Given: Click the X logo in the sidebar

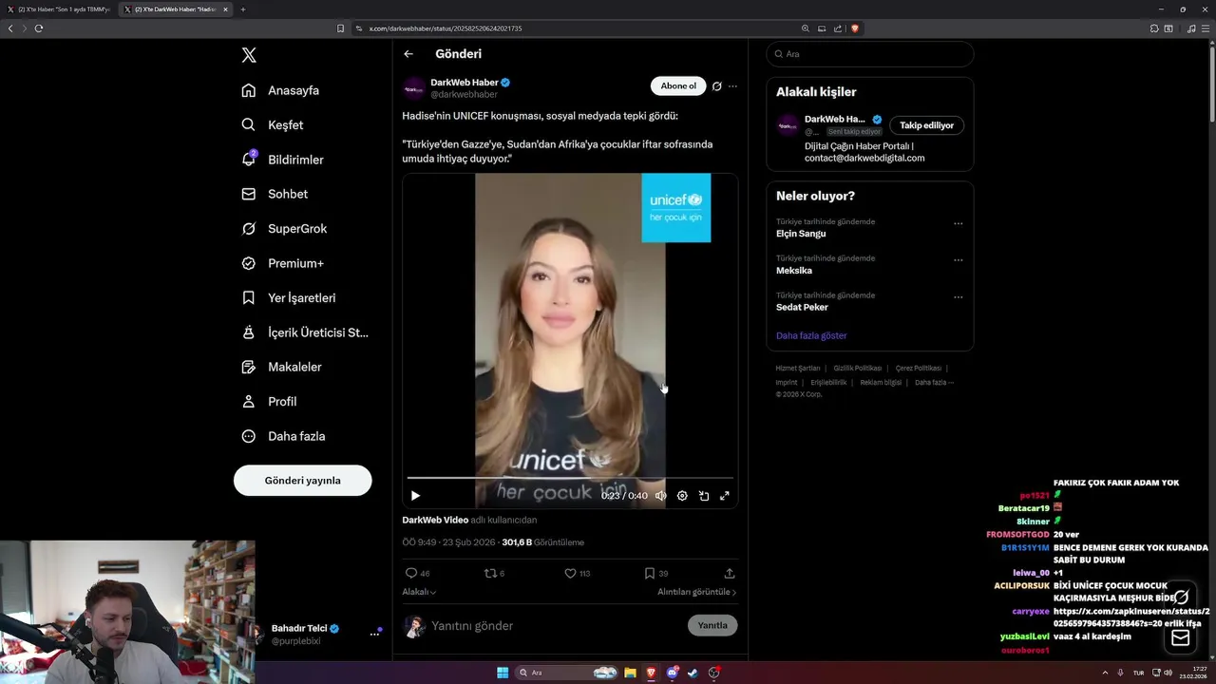Looking at the screenshot, I should pos(249,55).
